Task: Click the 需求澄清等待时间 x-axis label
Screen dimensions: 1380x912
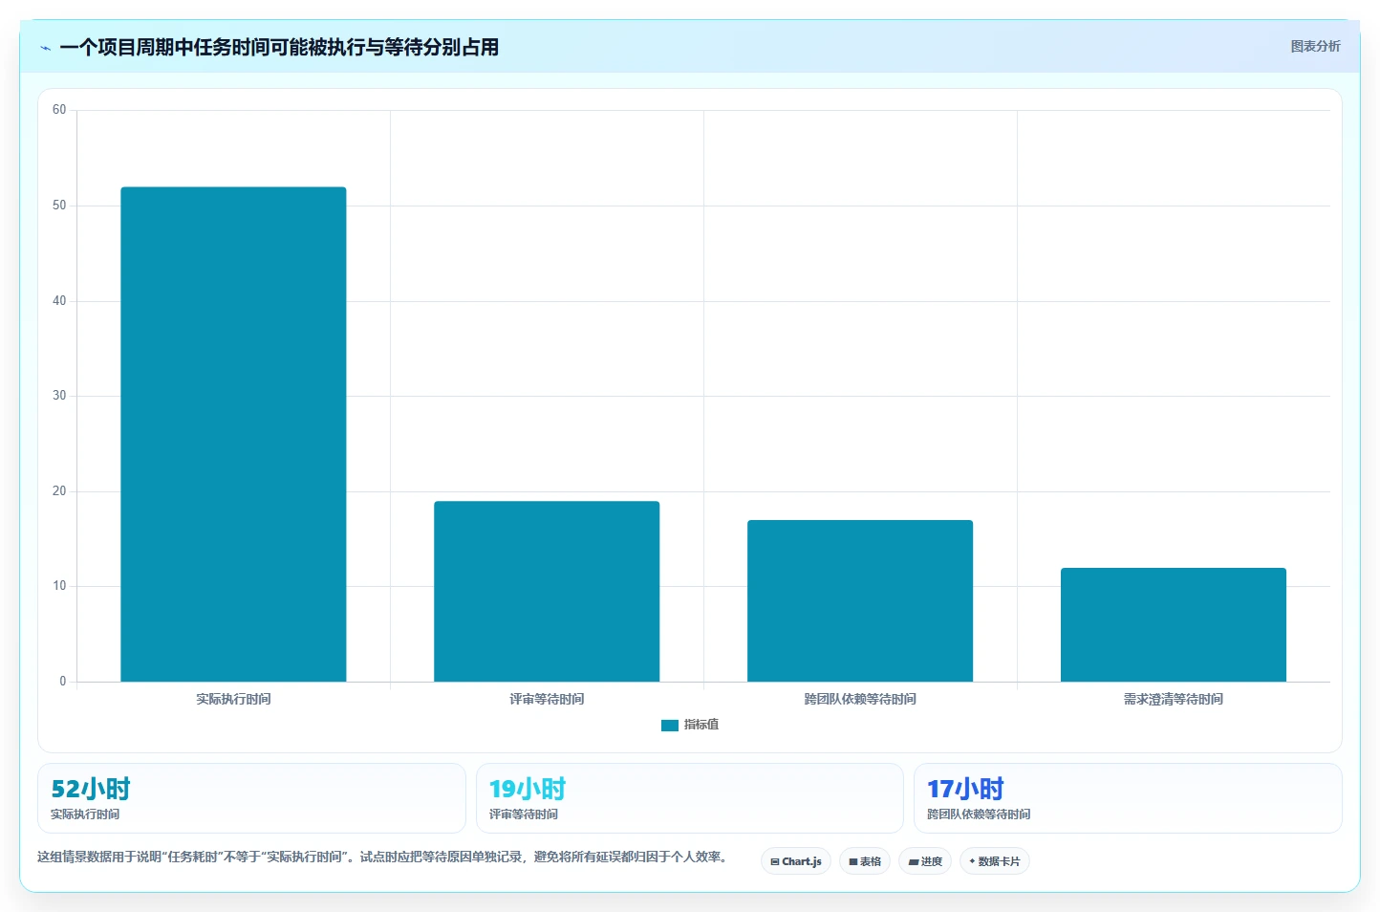Action: pos(1174,699)
